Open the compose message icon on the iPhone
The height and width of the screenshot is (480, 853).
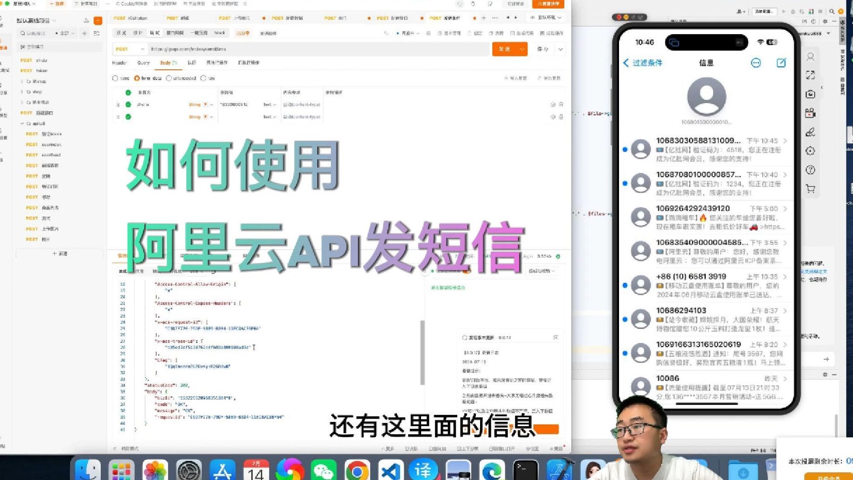point(781,63)
